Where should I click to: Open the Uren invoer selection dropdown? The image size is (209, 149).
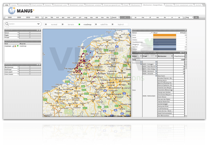18,74
